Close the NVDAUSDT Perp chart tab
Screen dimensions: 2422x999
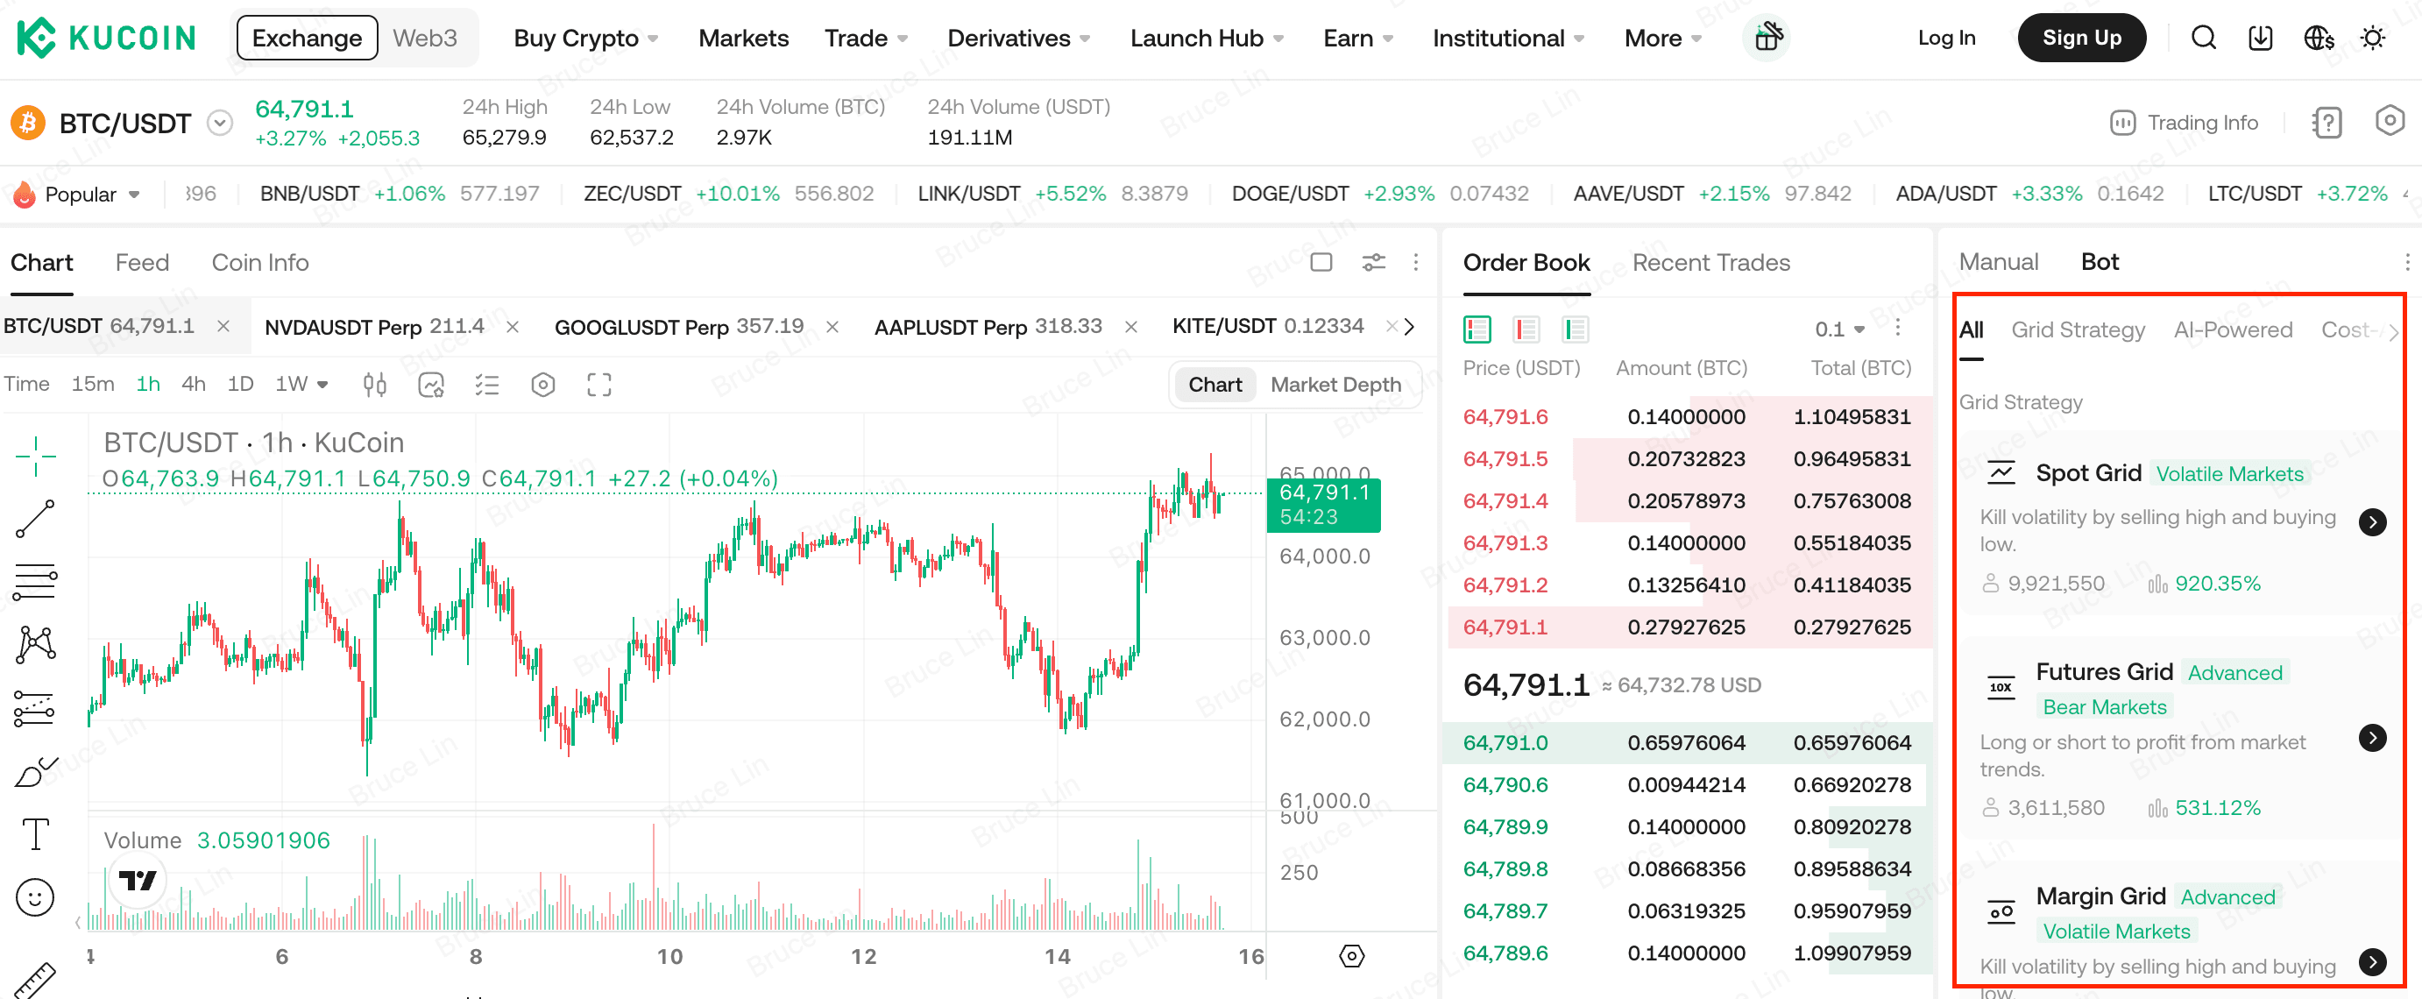(x=513, y=326)
